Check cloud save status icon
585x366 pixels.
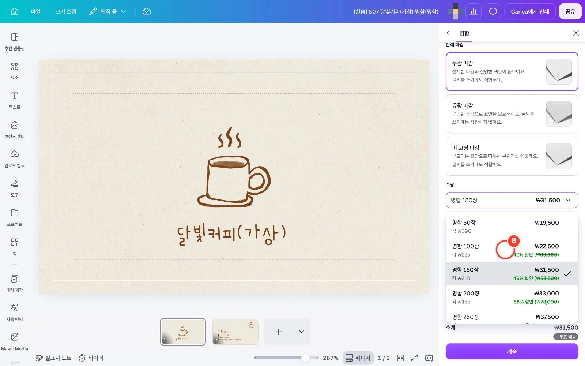pos(147,11)
